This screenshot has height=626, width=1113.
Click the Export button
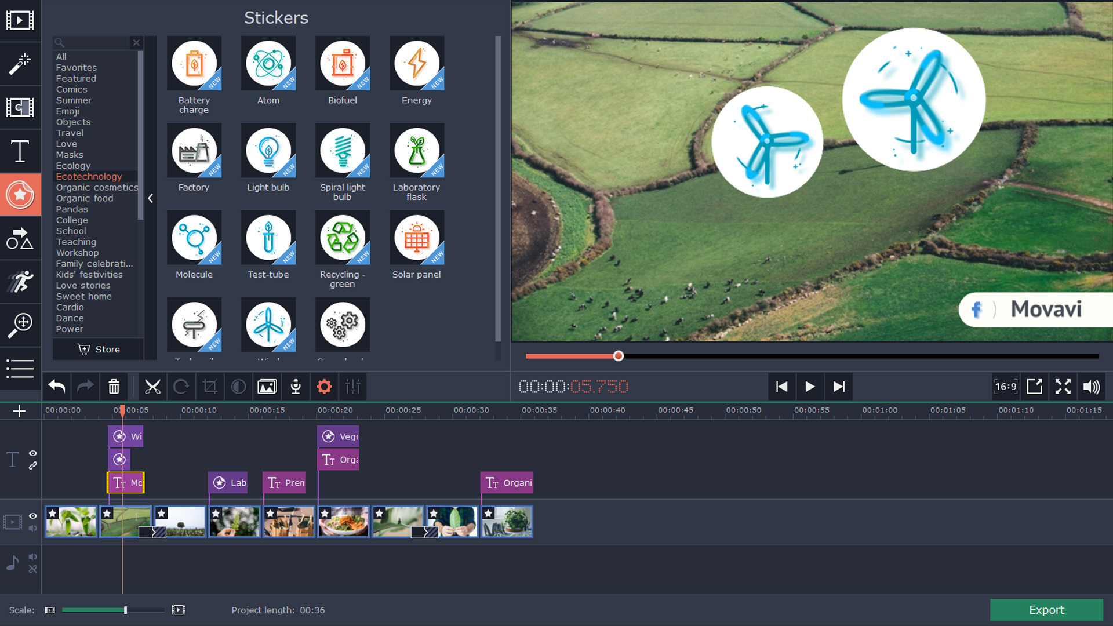[1046, 610]
